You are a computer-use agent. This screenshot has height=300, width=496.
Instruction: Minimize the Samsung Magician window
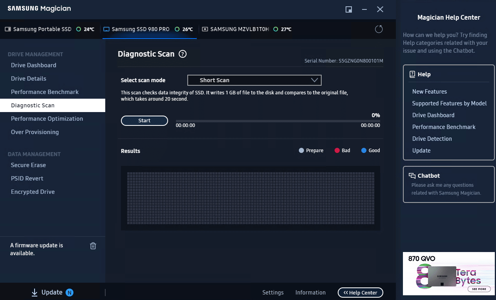(364, 9)
